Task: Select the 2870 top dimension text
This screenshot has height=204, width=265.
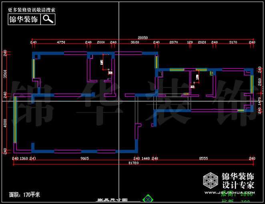Action: click(x=174, y=42)
